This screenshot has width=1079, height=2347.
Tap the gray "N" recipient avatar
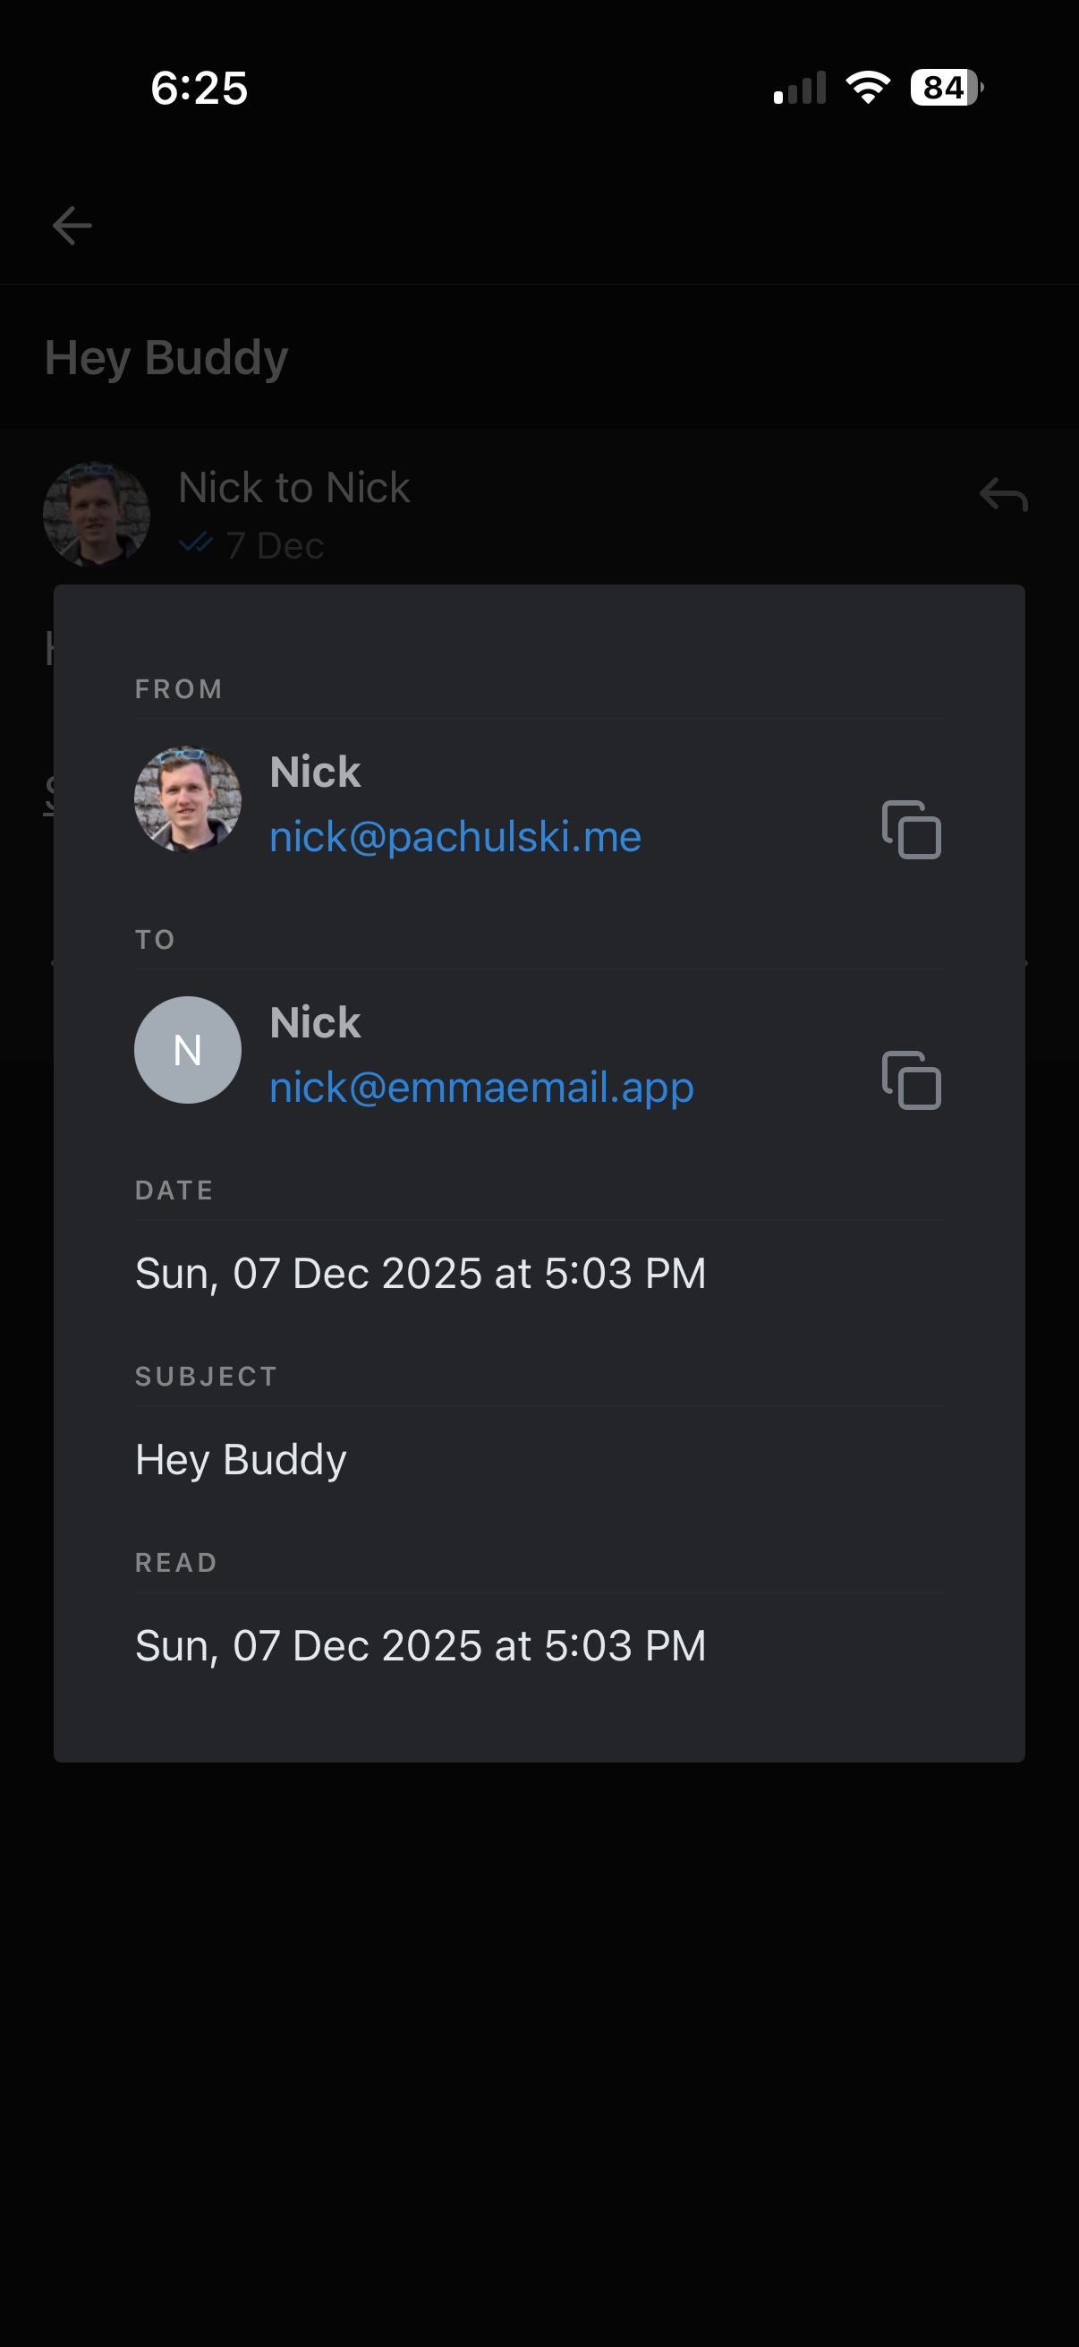coord(188,1050)
